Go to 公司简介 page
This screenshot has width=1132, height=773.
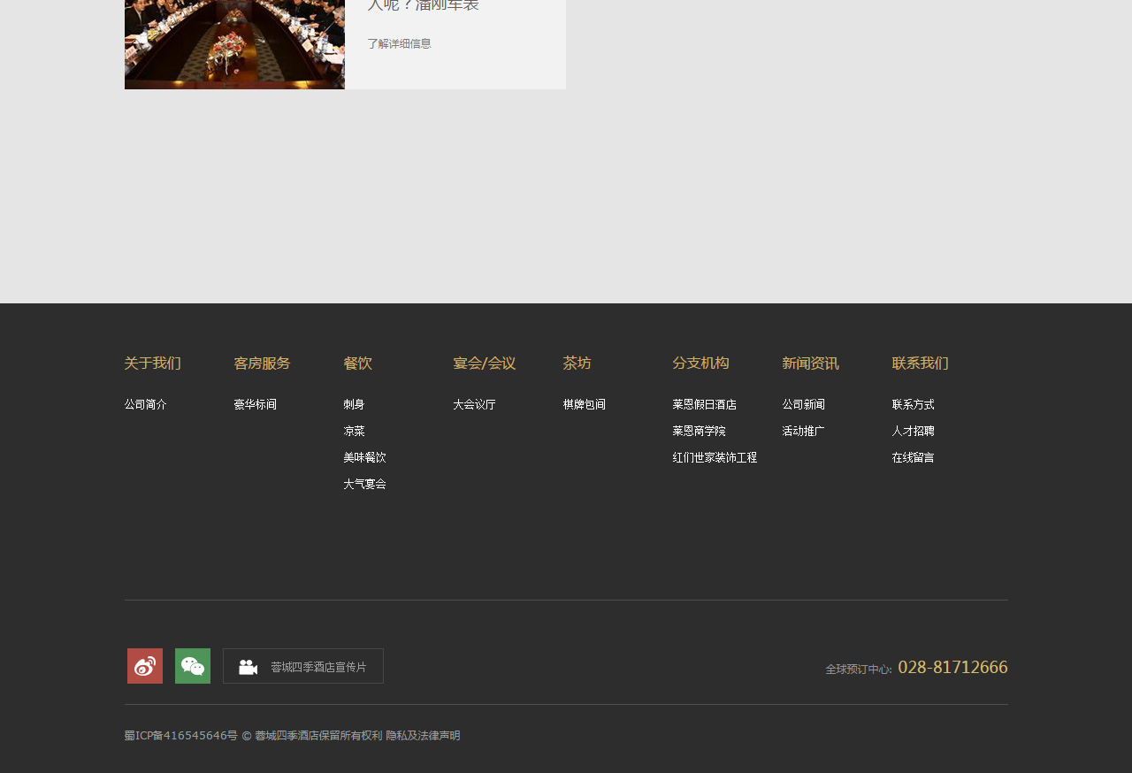145,404
